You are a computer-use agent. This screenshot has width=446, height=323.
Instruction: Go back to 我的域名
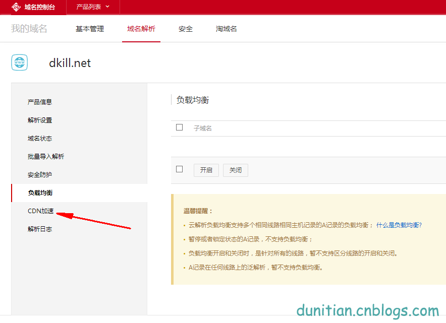[x=29, y=29]
